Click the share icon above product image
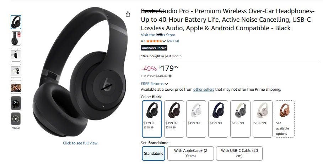This screenshot has width=323, height=164. [x=128, y=14]
